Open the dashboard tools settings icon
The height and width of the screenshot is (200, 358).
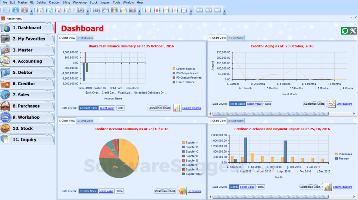[x=353, y=31]
